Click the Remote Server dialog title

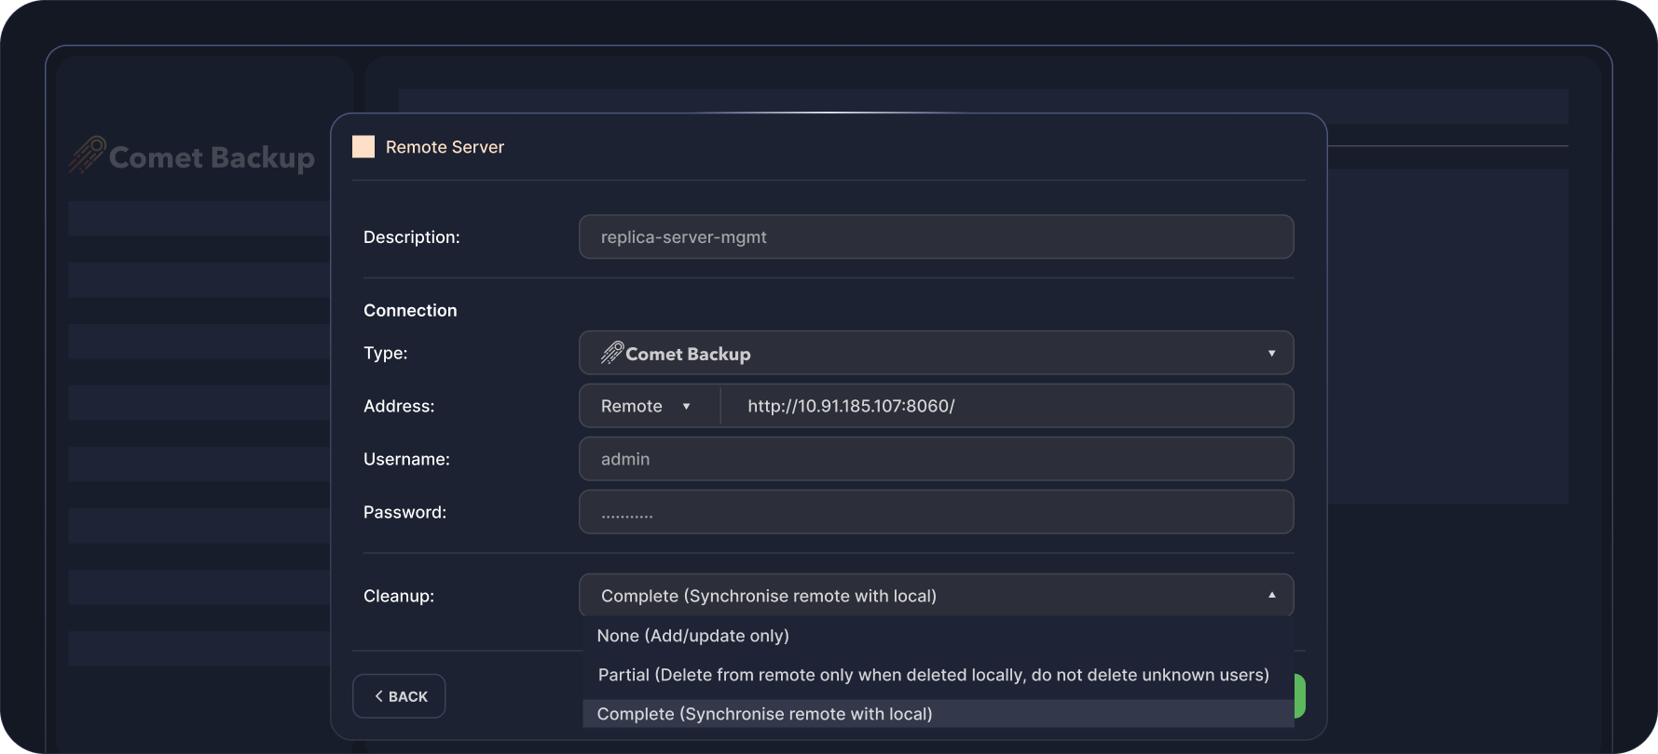(x=445, y=147)
